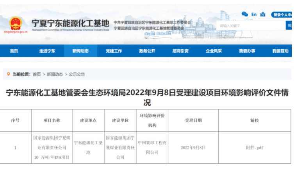Open the 政务公开 menu

click(x=147, y=51)
